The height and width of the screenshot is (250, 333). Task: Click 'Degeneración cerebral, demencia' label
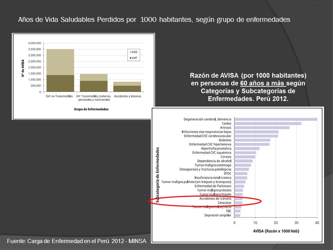[x=207, y=119]
